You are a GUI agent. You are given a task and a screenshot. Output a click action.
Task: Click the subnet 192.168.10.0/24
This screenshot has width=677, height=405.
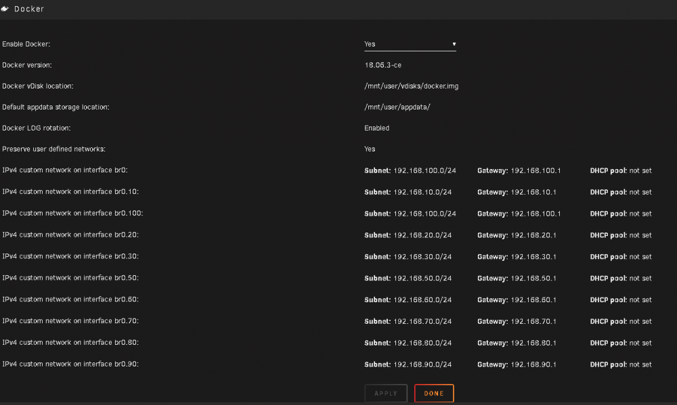point(422,193)
